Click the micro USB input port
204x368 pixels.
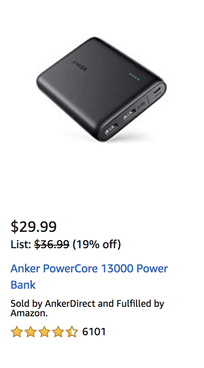tap(158, 91)
